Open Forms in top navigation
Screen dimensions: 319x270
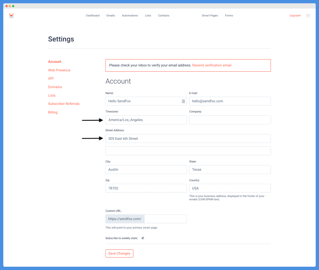229,15
